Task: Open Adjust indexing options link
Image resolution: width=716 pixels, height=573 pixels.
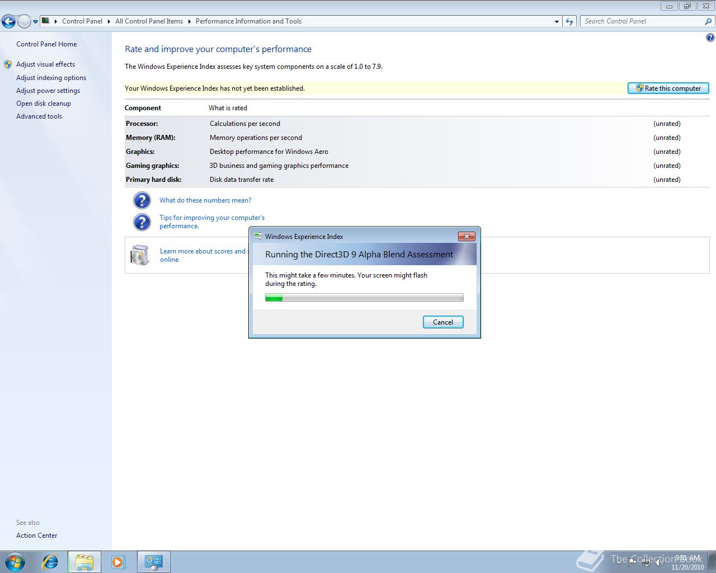Action: [51, 78]
